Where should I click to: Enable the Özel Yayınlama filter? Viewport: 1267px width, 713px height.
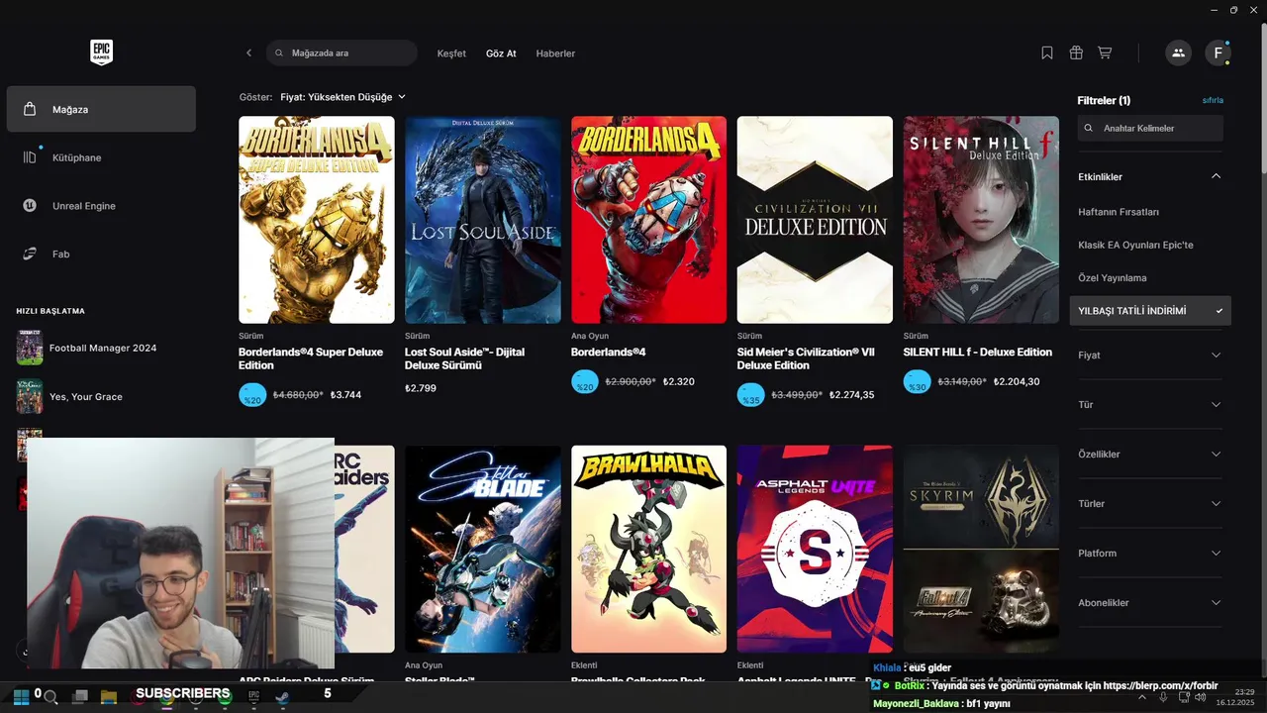pyautogui.click(x=1112, y=278)
